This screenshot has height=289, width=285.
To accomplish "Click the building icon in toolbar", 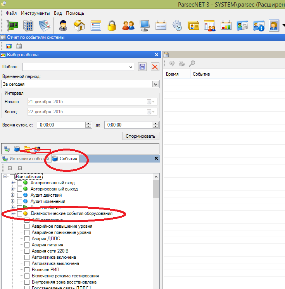I will click(x=28, y=26).
